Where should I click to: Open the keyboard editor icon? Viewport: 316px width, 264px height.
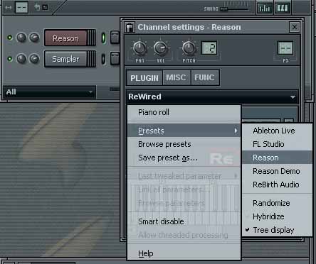pyautogui.click(x=283, y=8)
